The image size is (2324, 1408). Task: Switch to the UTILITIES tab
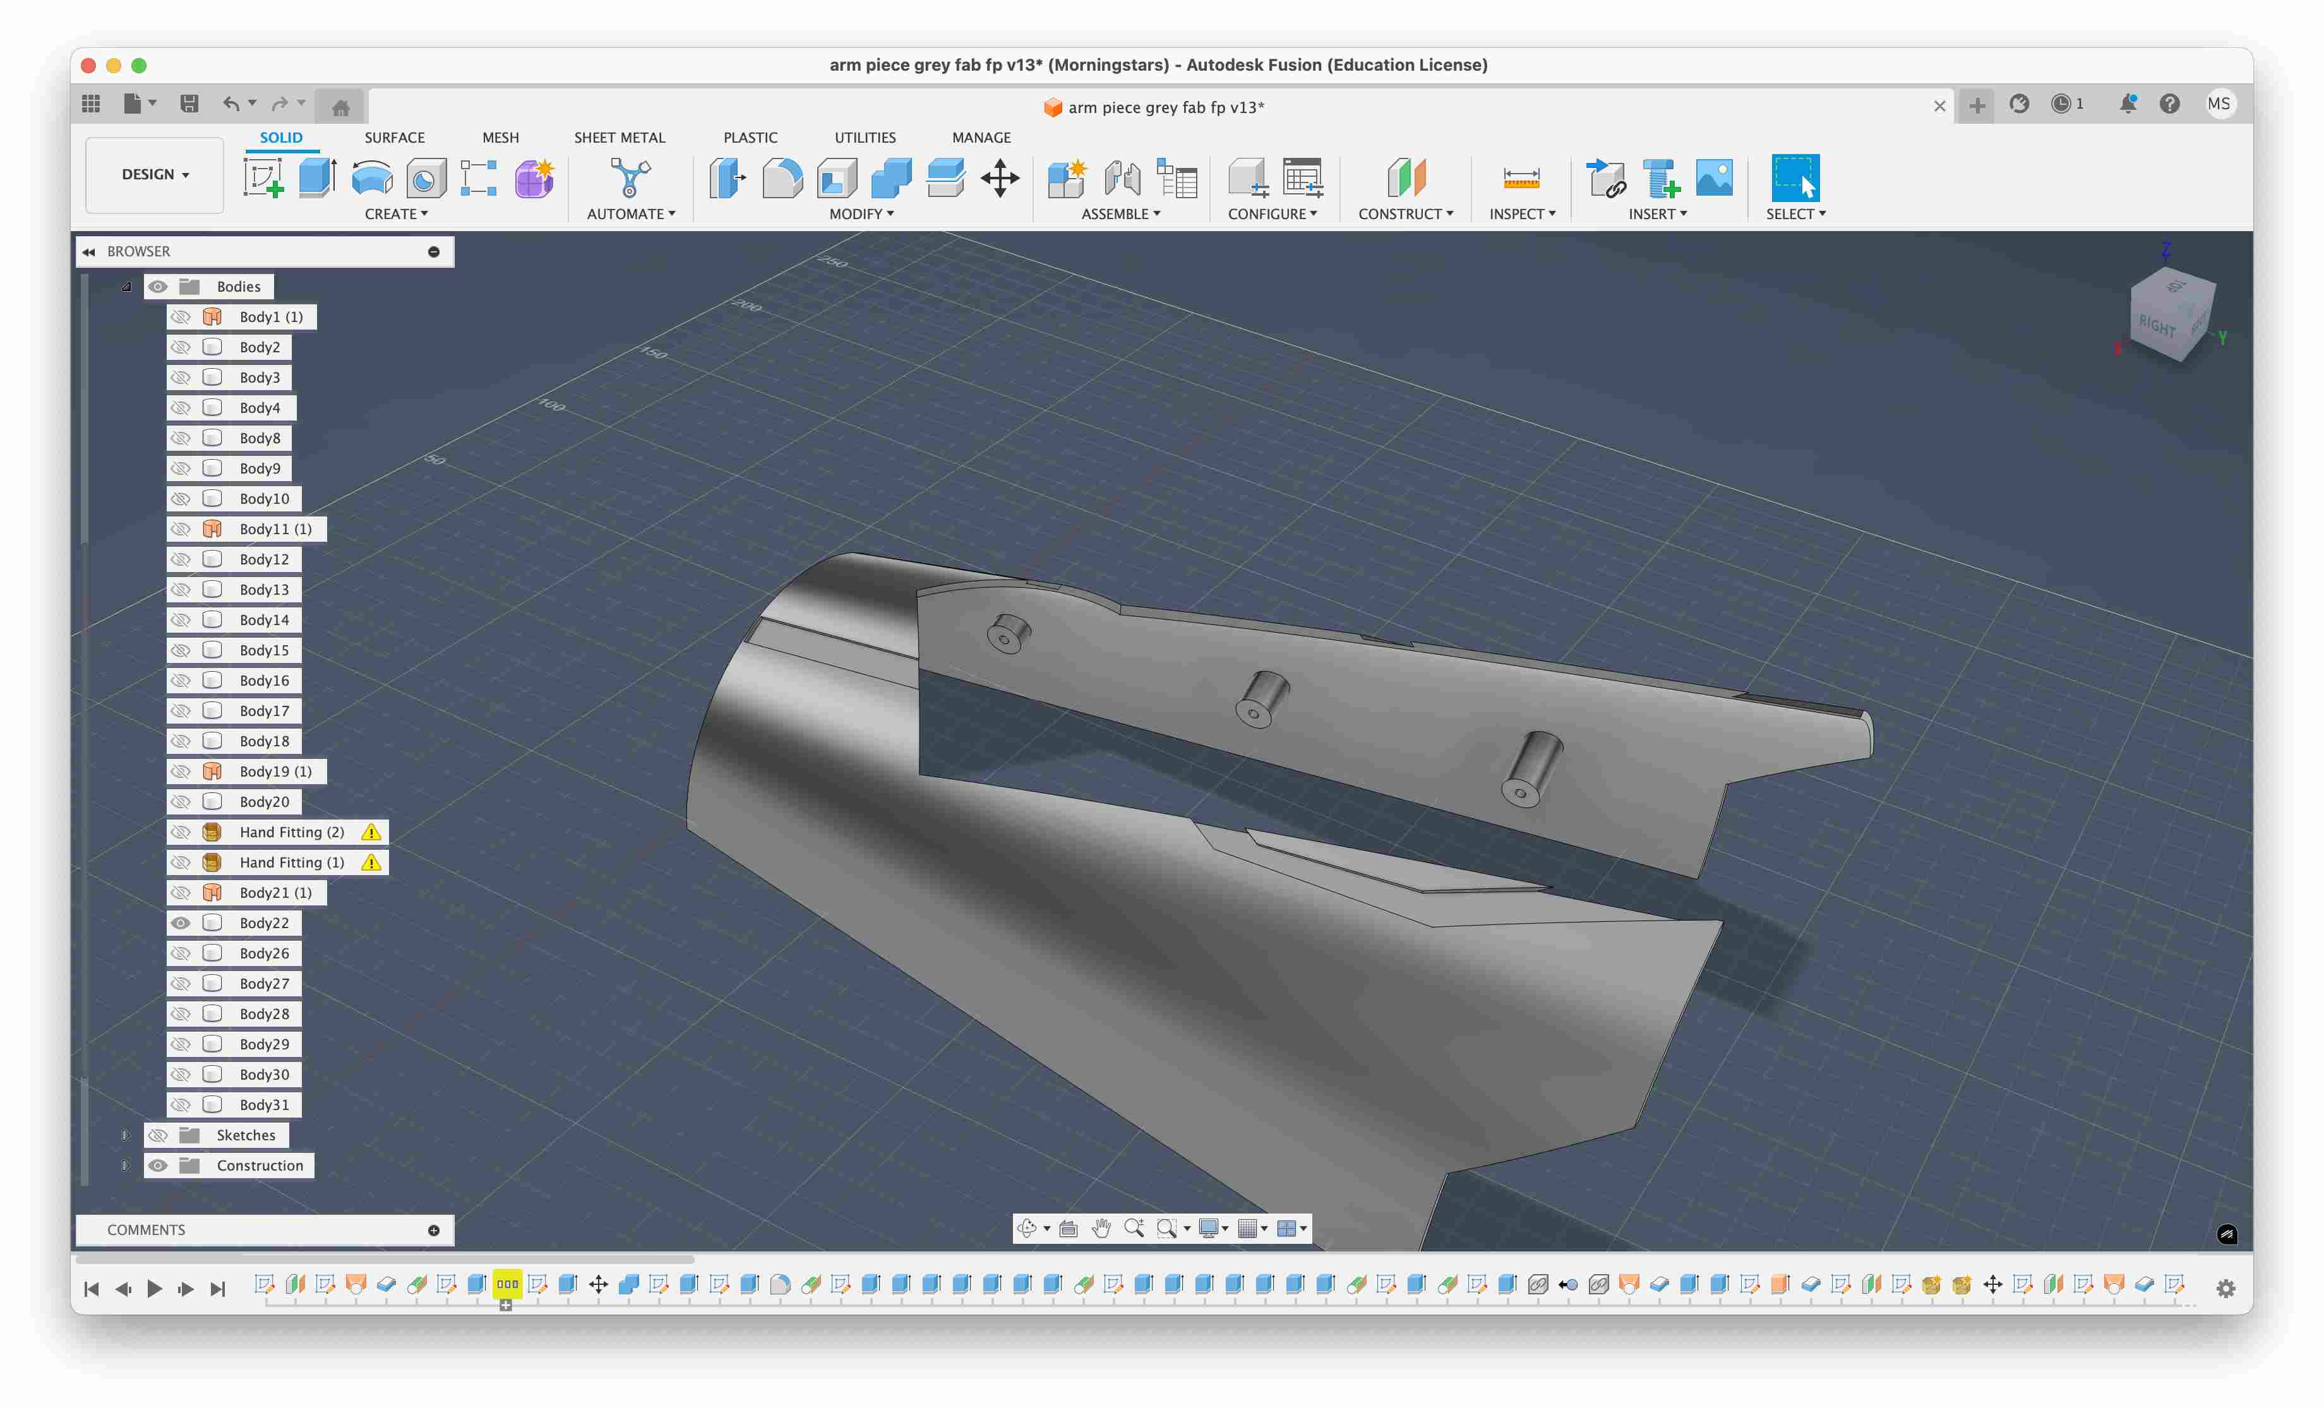coord(865,138)
